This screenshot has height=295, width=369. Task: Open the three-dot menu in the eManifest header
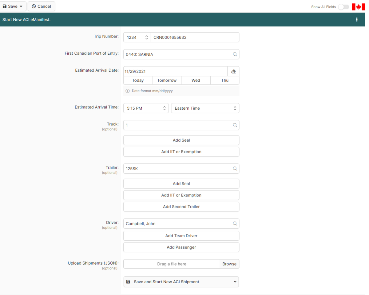tap(357, 19)
